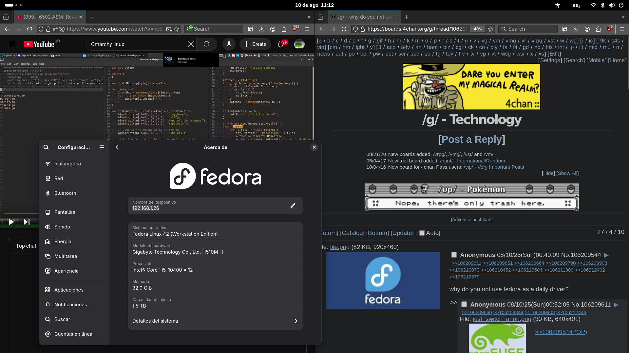
Task: Reload the YouTube browser page
Action: pos(29,29)
